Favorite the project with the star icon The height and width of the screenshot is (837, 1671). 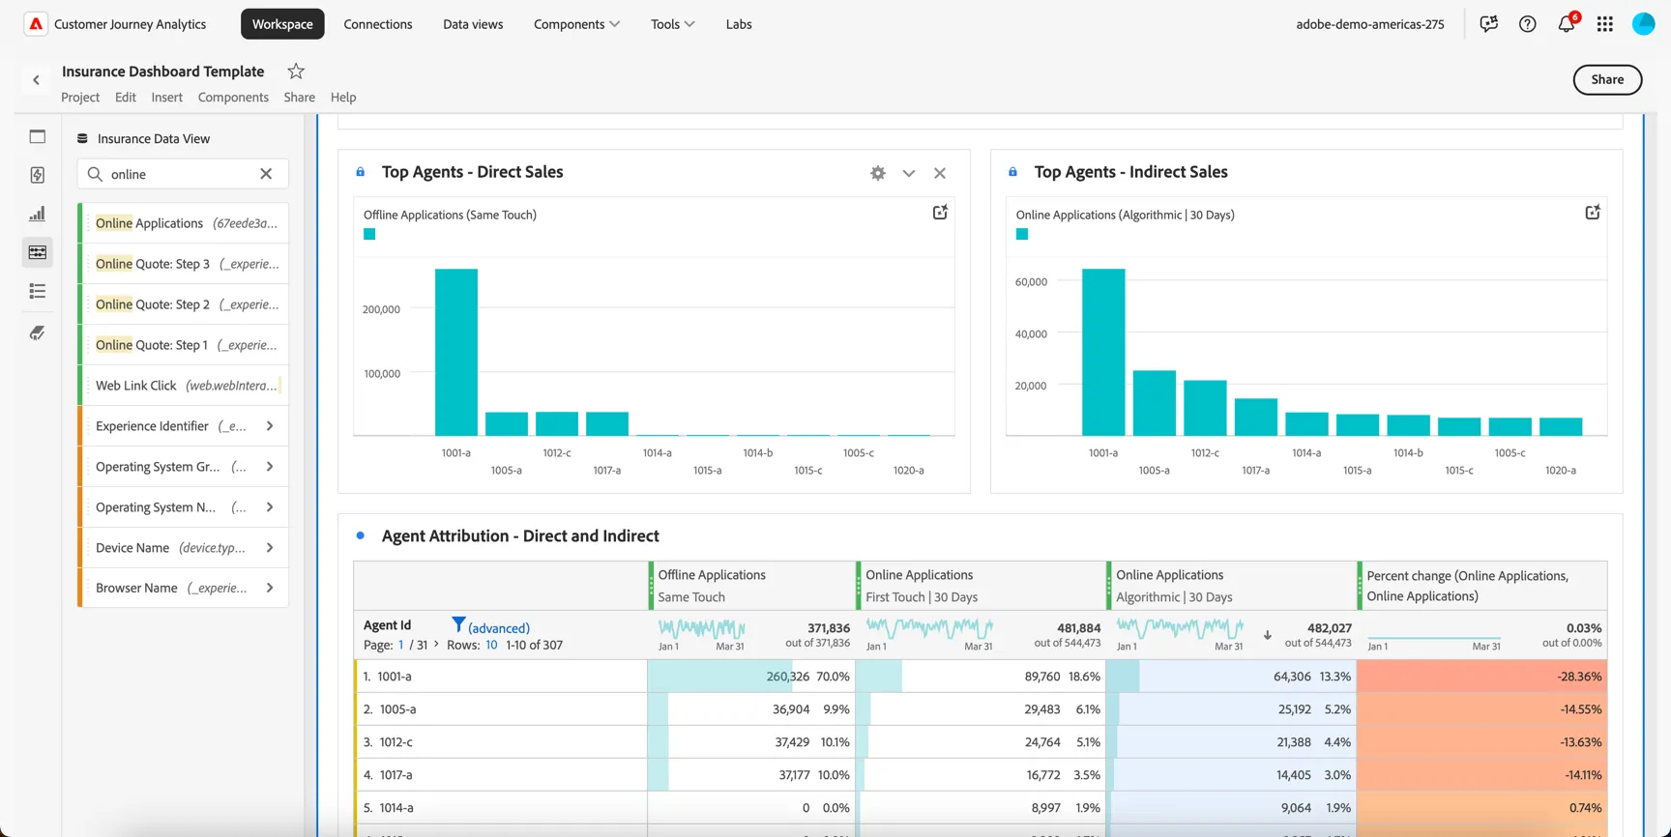pyautogui.click(x=296, y=71)
